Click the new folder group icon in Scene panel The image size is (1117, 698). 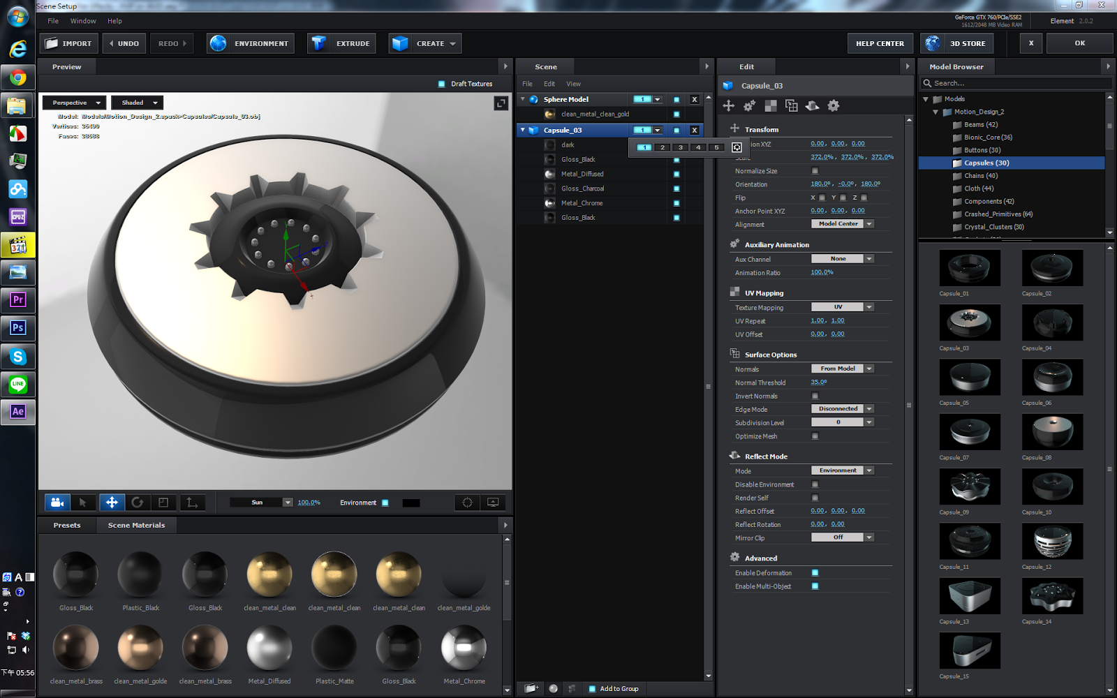pos(531,688)
